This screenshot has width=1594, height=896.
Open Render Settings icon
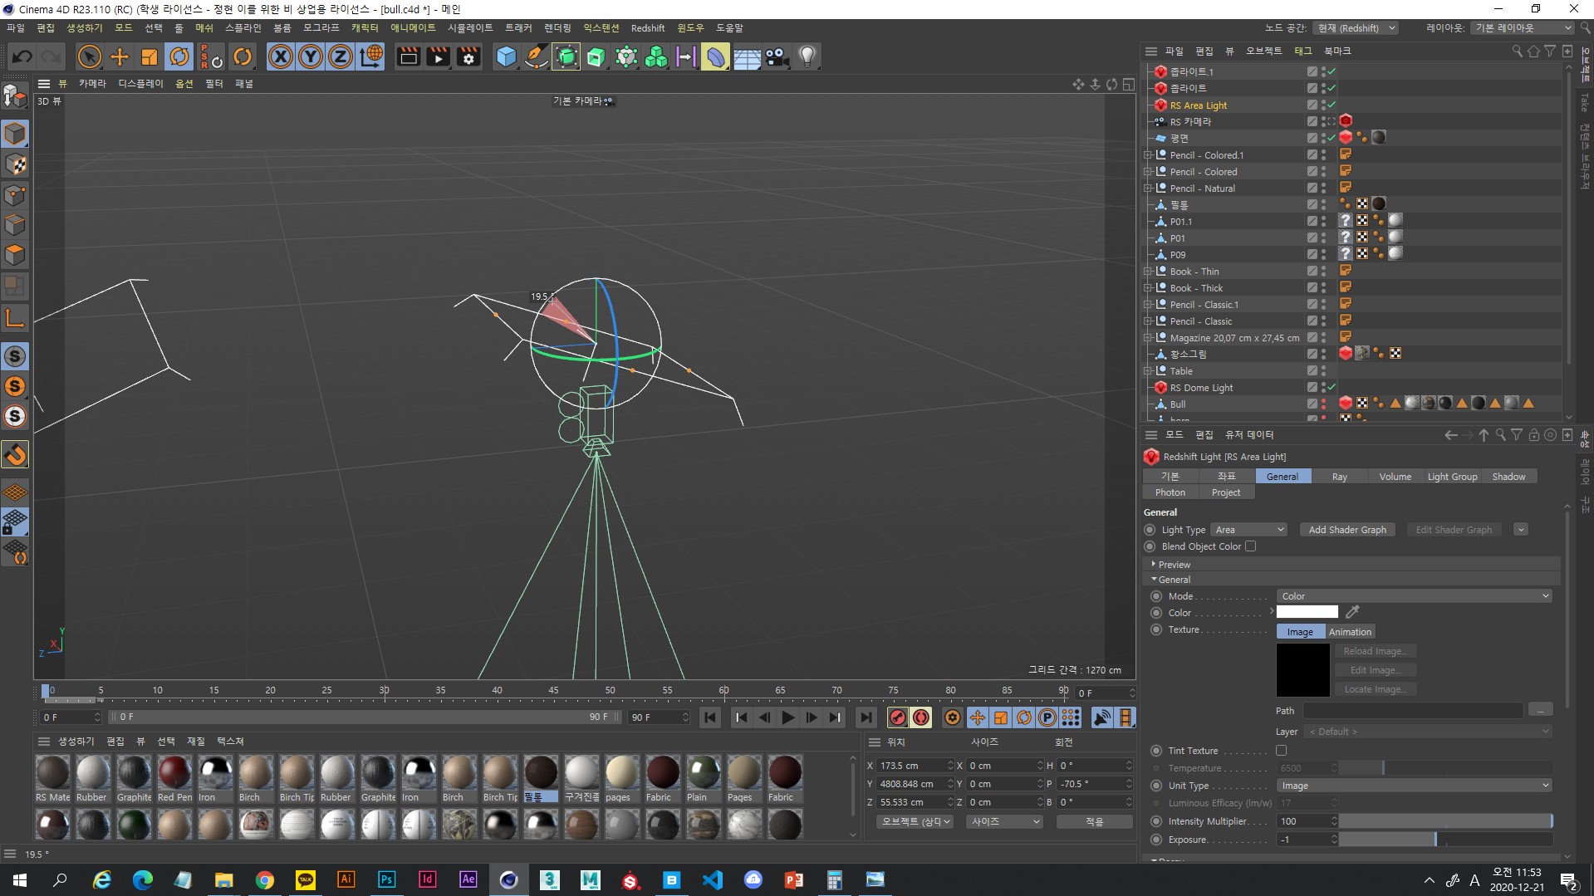tap(468, 56)
